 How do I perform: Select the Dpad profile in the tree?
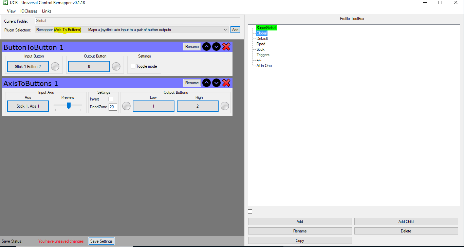261,44
